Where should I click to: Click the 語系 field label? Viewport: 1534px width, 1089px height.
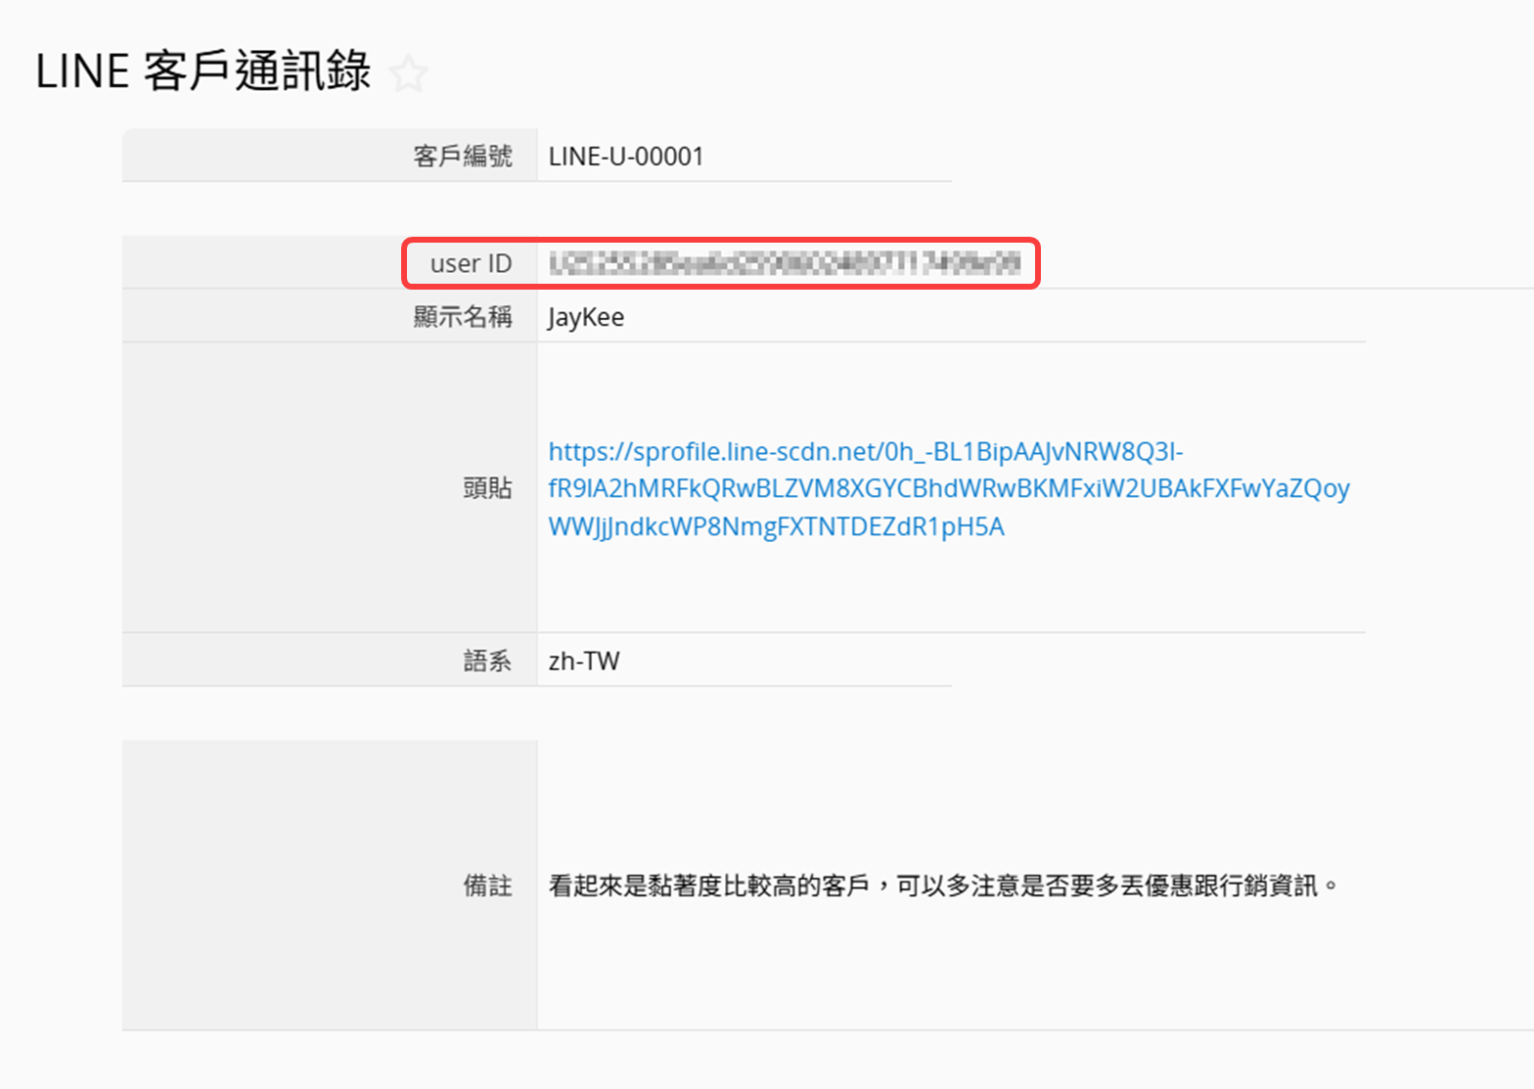tap(487, 661)
